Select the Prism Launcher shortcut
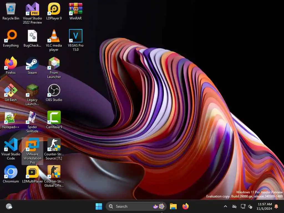The width and height of the screenshot is (284, 213). click(54, 68)
